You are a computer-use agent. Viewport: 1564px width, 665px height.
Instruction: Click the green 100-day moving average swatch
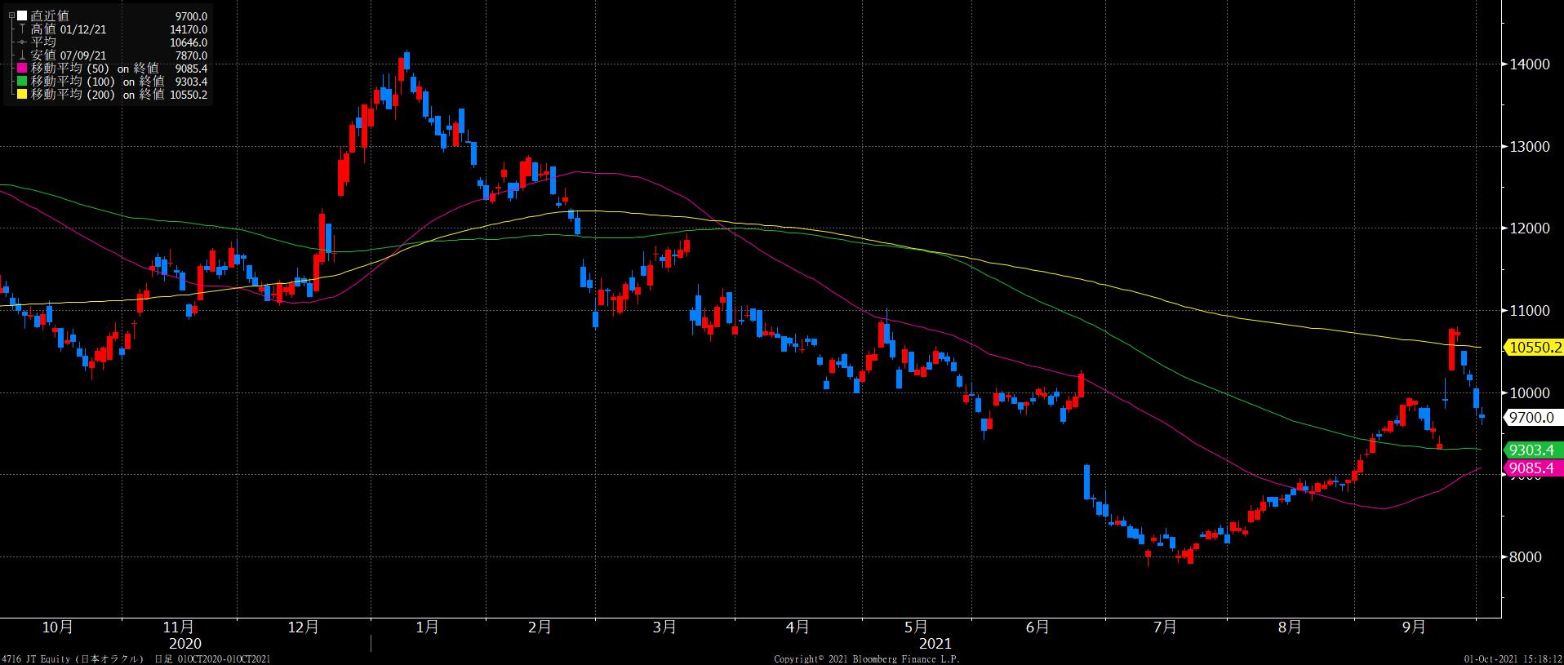point(22,82)
